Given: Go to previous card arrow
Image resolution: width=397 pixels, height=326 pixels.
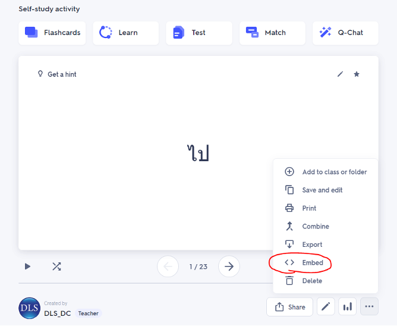Looking at the screenshot, I should click(168, 267).
